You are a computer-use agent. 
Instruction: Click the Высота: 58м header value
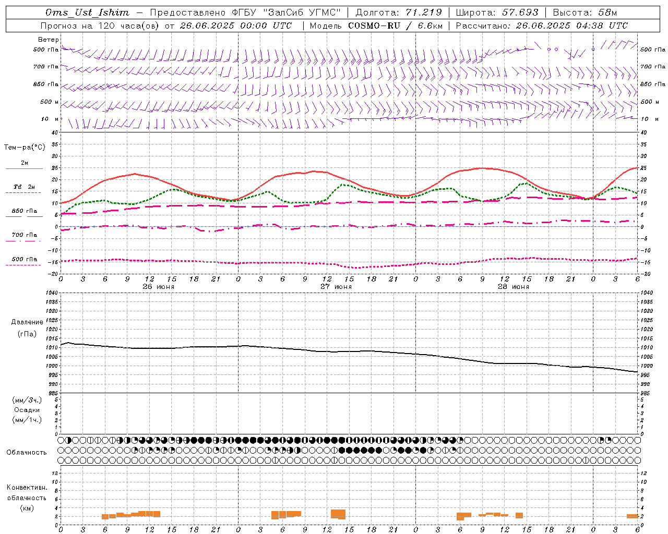[584, 13]
